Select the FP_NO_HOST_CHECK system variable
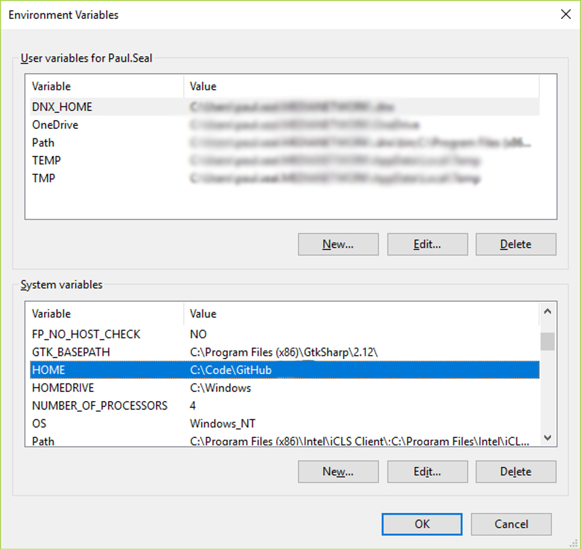Screen dimensions: 581x549 [x=86, y=334]
